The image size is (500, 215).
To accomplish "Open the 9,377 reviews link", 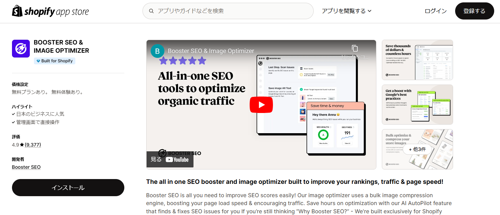I will point(33,145).
